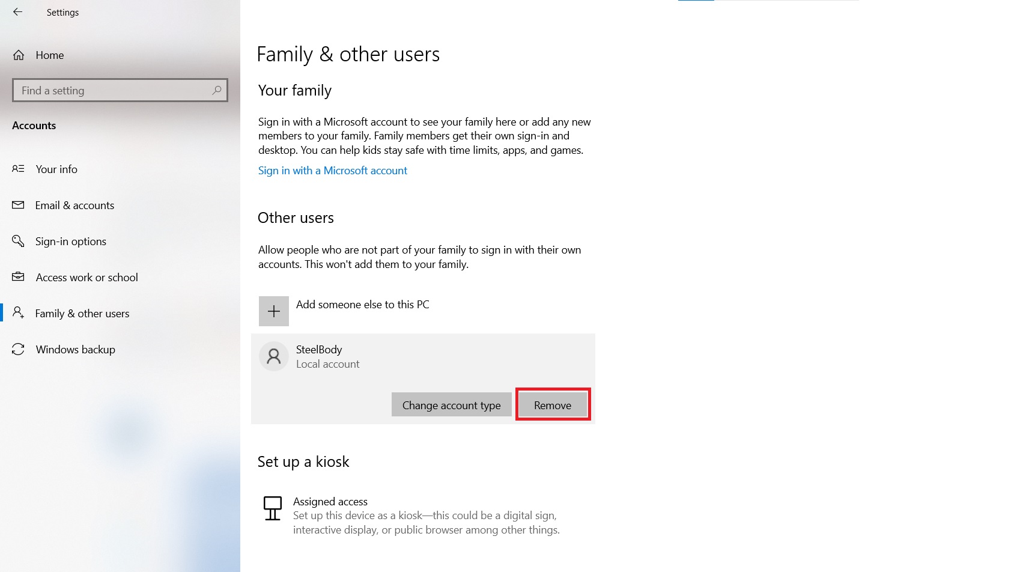The height and width of the screenshot is (572, 1017).
Task: Click Add someone else to this PC text
Action: pos(363,305)
